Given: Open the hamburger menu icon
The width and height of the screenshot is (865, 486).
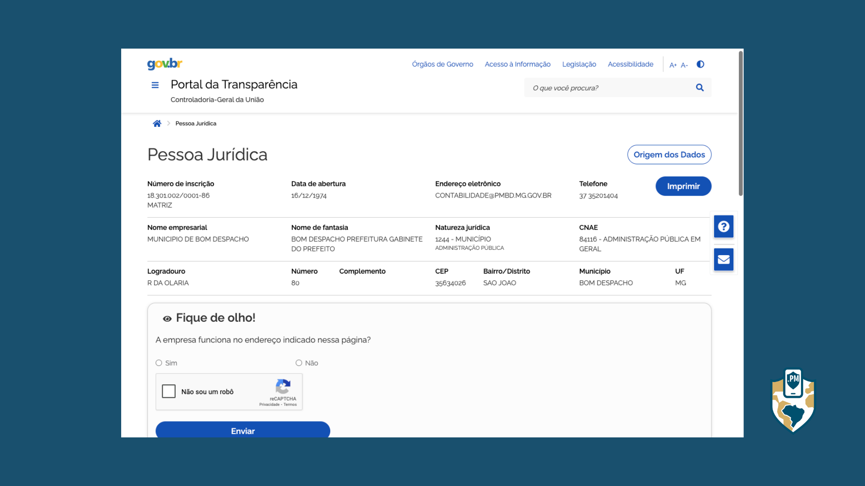Looking at the screenshot, I should click(155, 85).
